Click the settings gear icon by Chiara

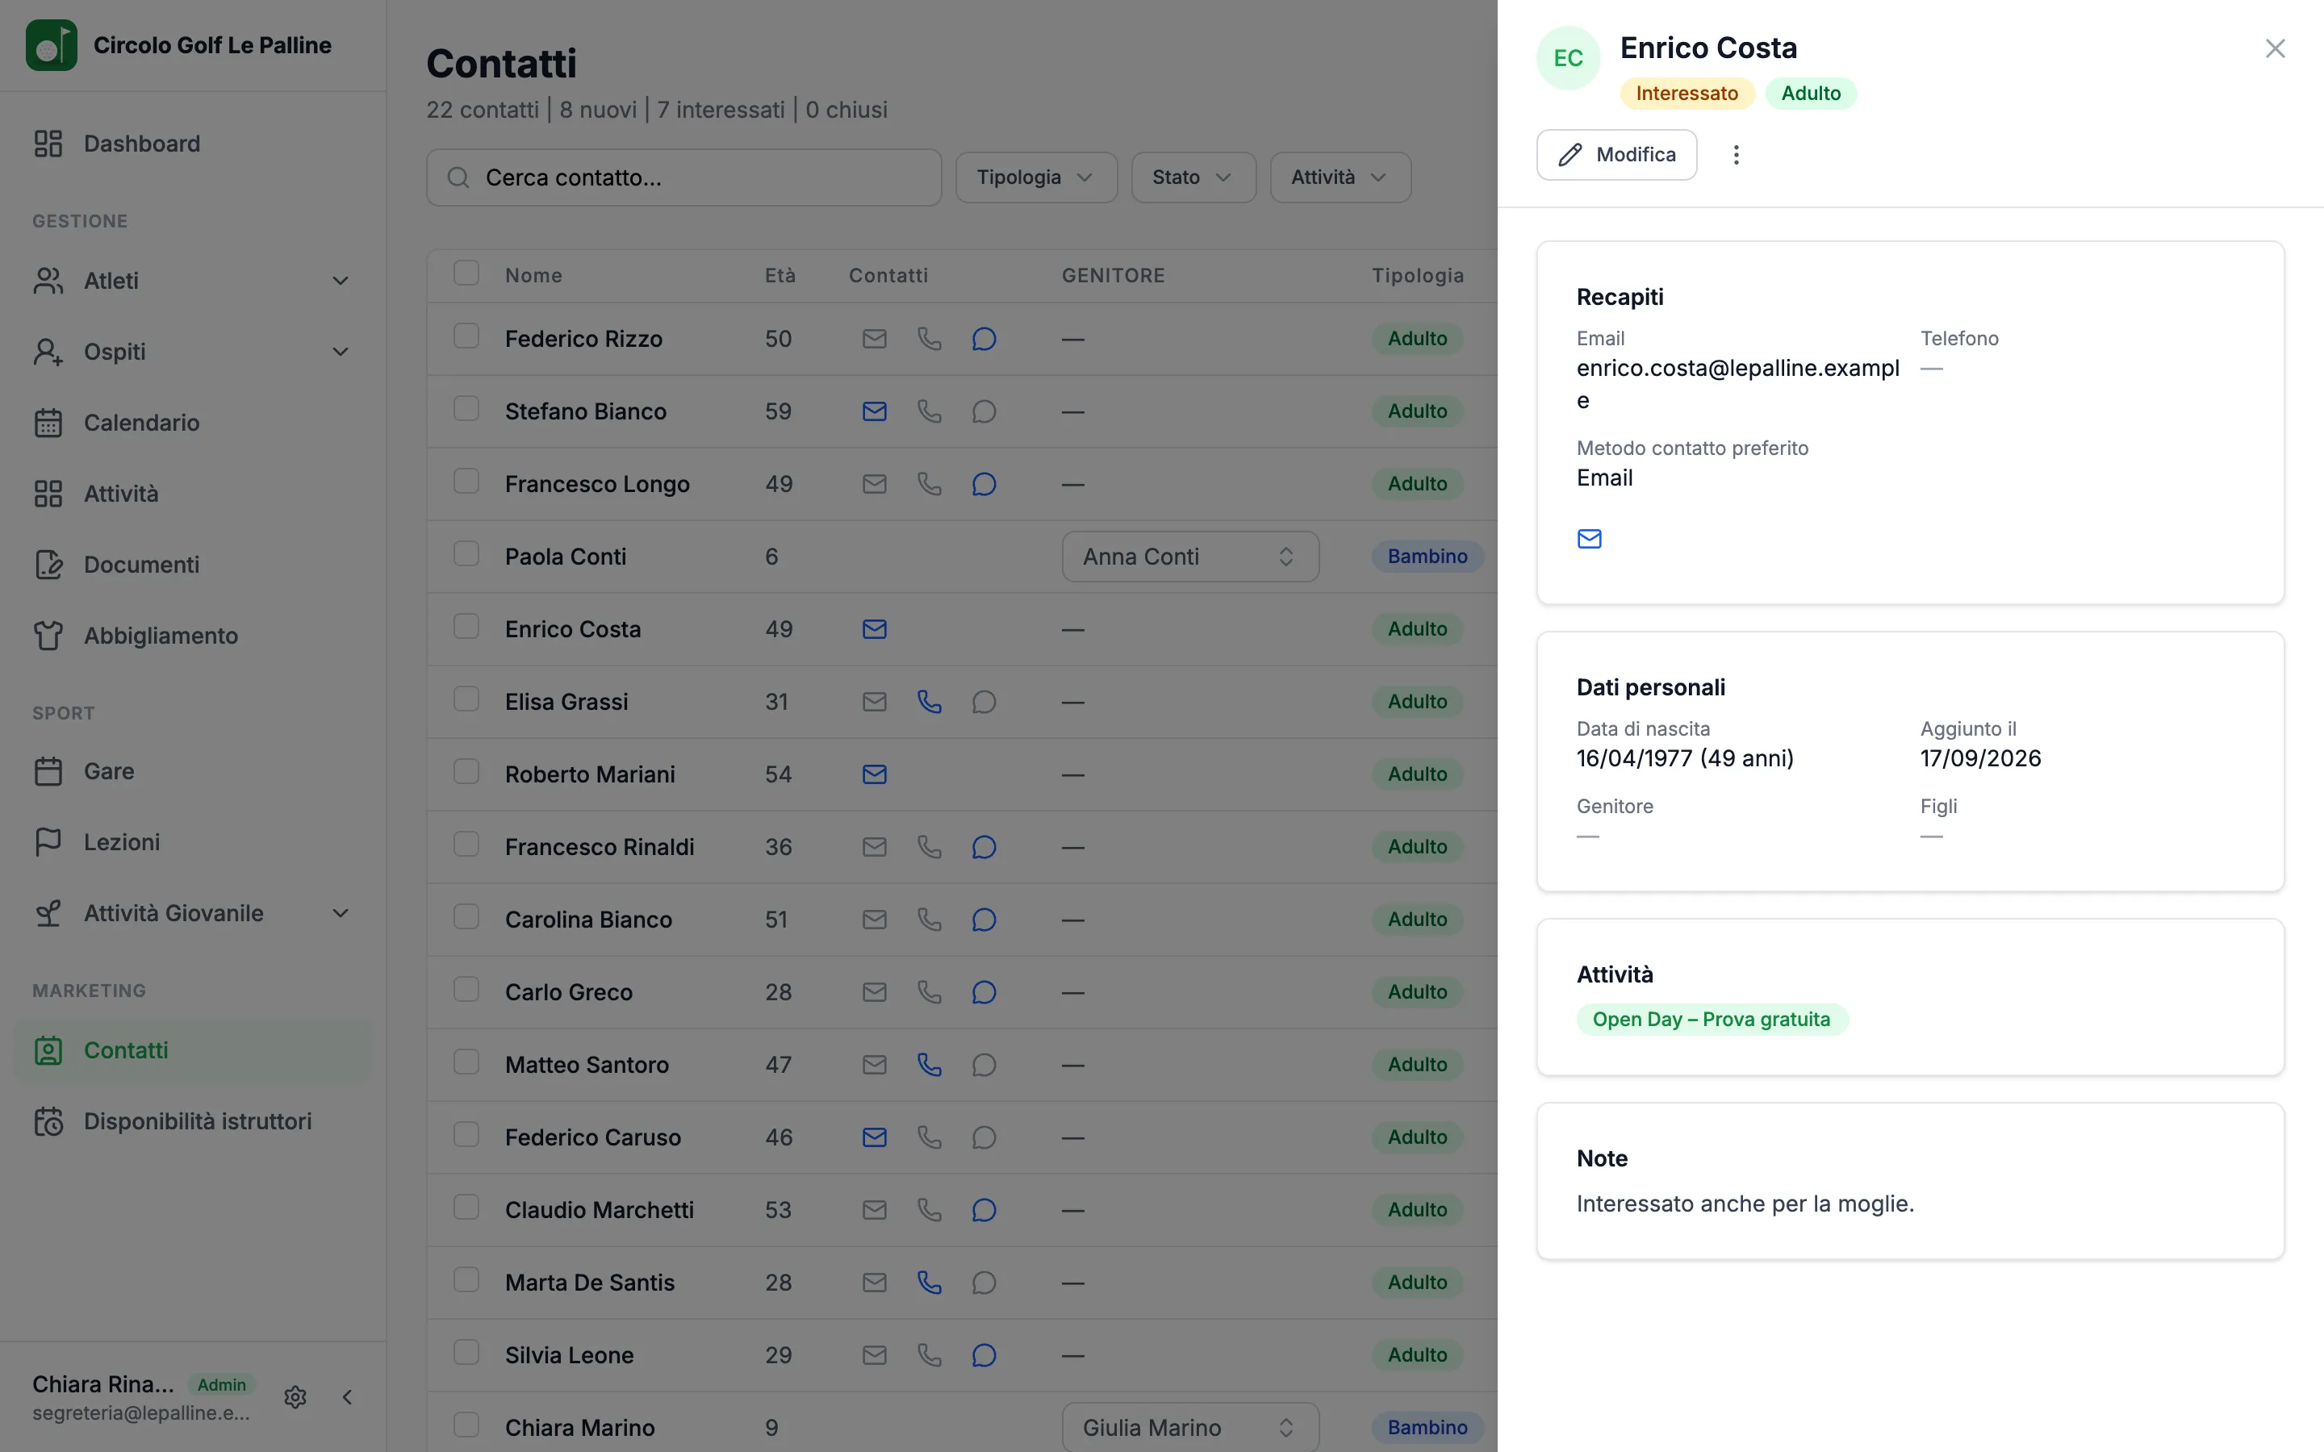tap(296, 1396)
